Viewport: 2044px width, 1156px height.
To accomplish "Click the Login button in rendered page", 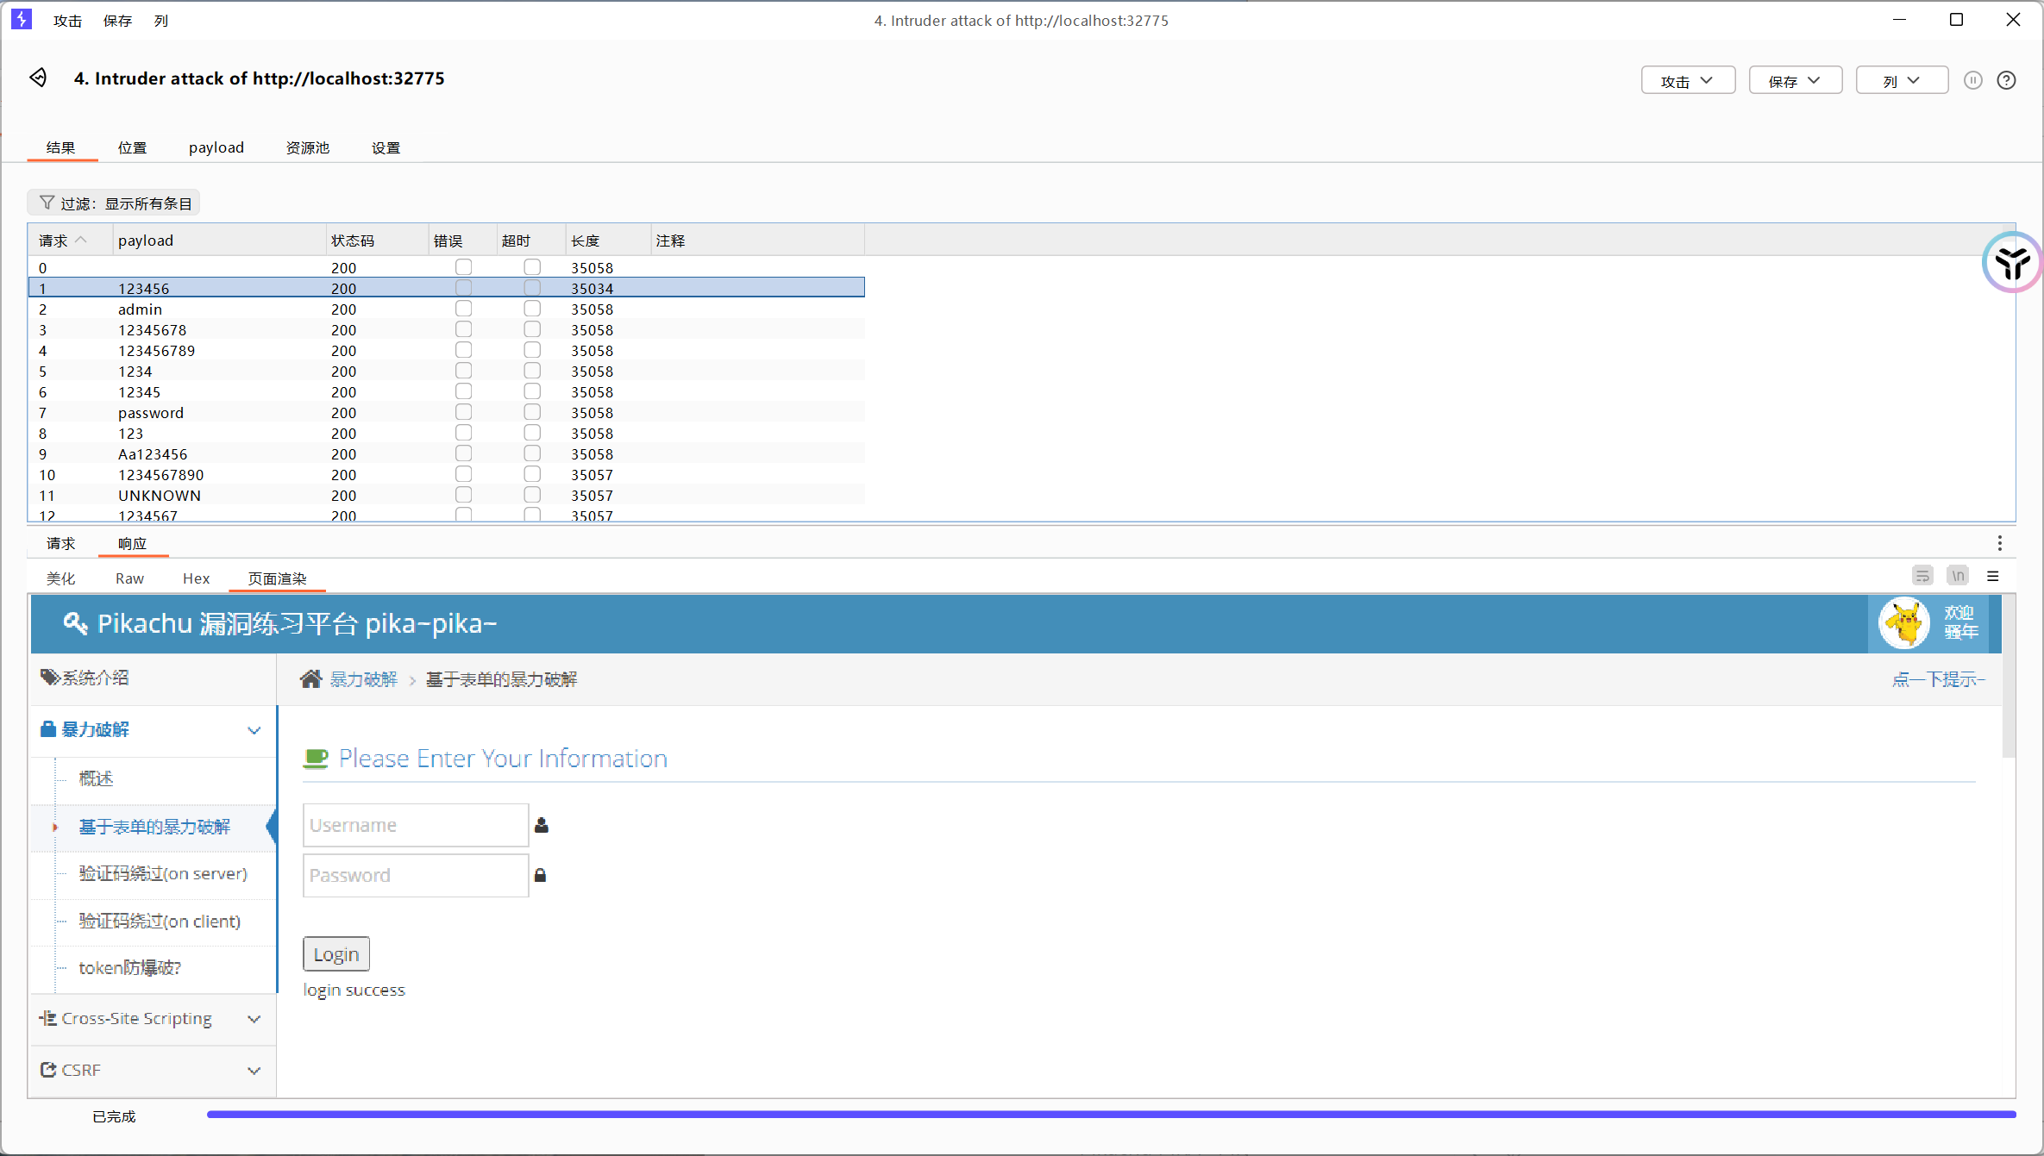I will [x=335, y=954].
